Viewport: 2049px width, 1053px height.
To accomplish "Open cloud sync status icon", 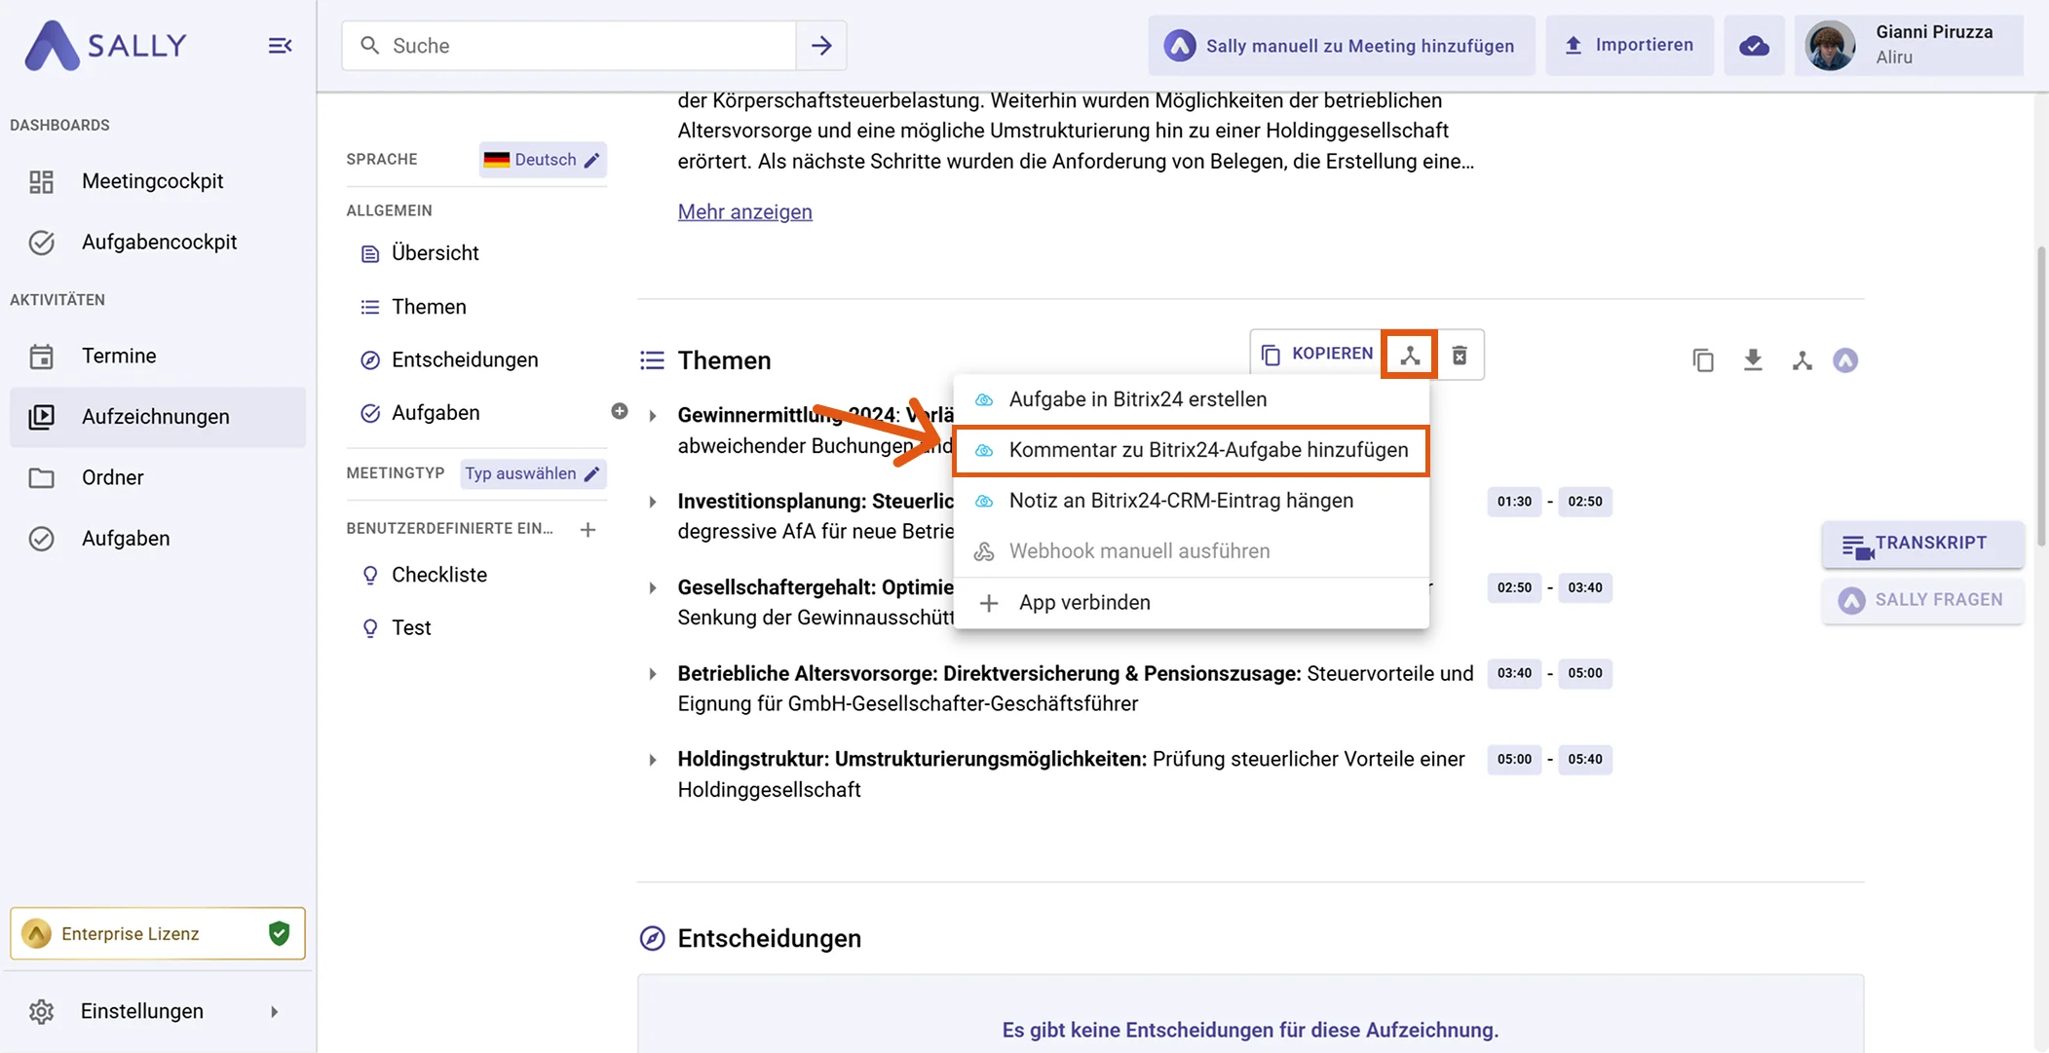I will 1754,46.
